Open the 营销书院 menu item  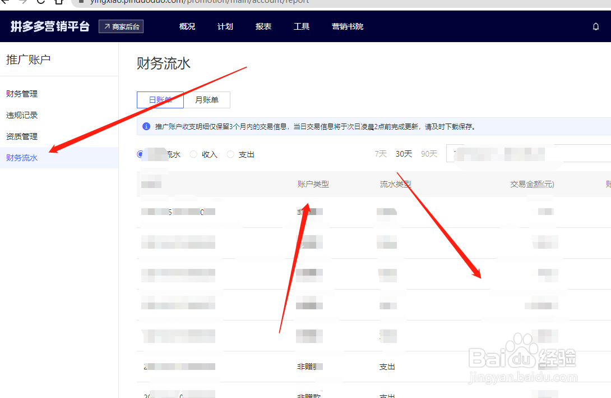tap(348, 26)
